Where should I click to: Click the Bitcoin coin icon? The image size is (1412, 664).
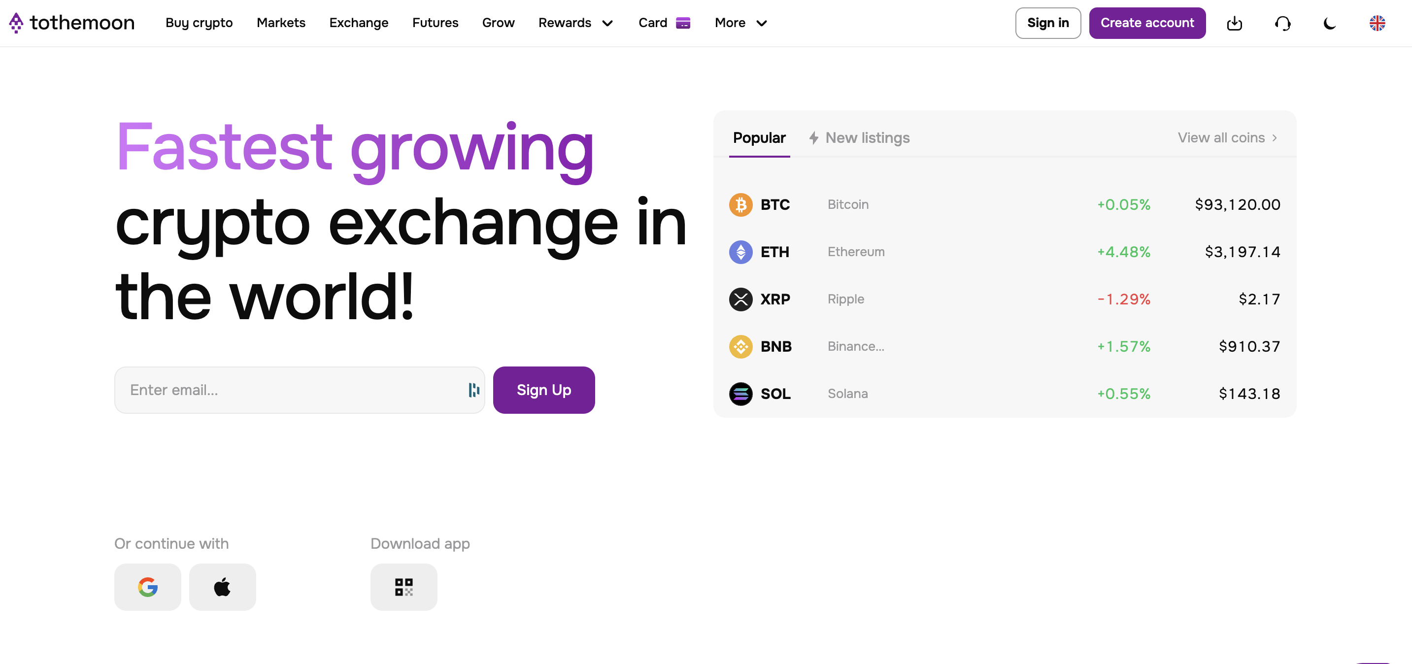click(740, 205)
